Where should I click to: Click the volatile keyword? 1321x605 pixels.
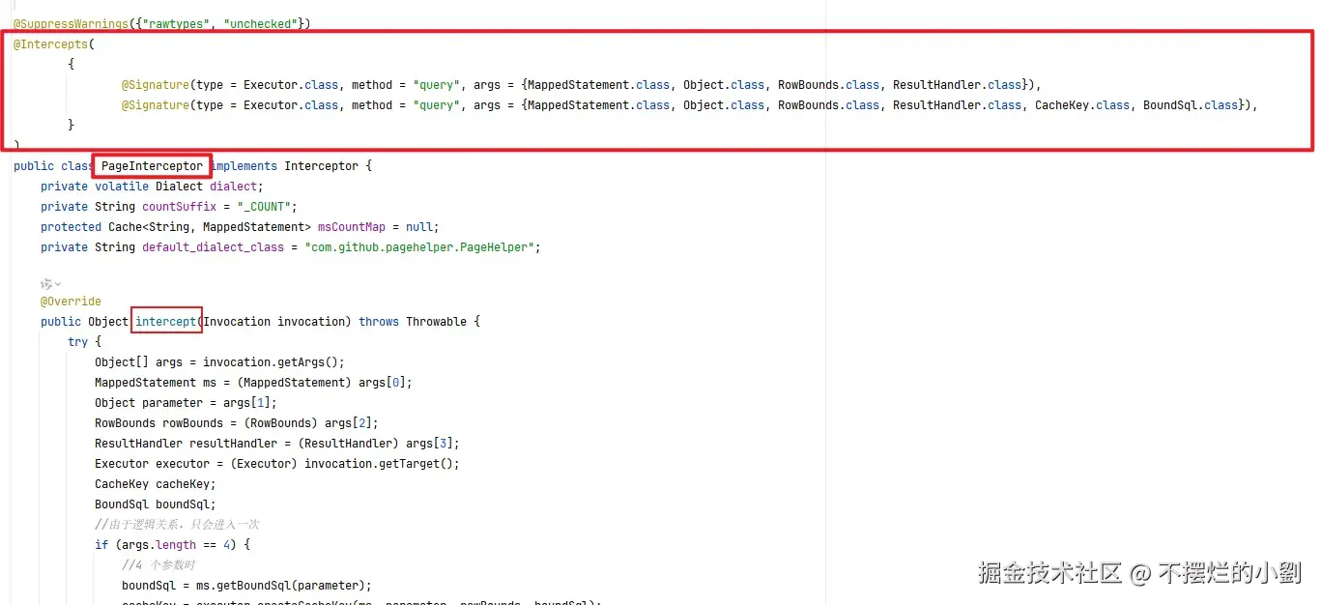tap(122, 187)
